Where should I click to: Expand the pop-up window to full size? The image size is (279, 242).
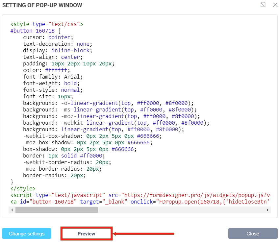[x=263, y=5]
